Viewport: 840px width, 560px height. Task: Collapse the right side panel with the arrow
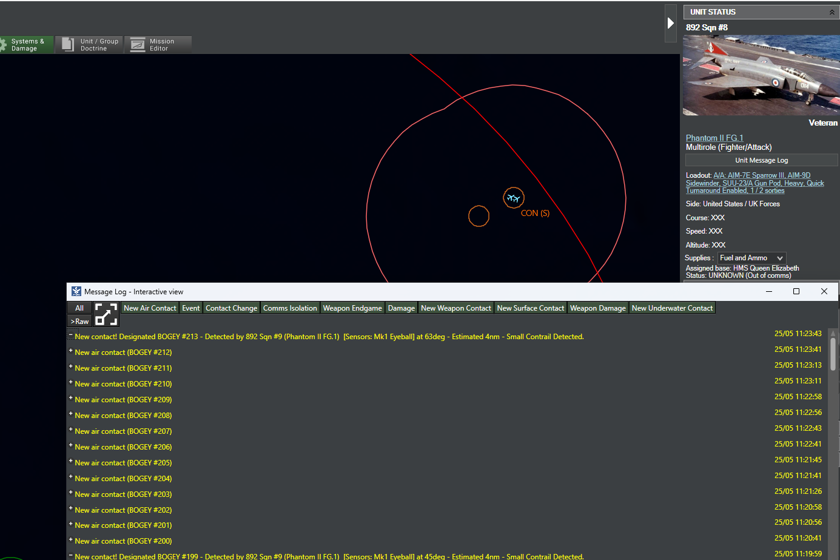671,23
